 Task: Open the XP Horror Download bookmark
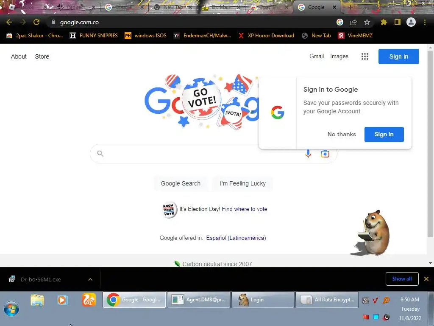click(266, 36)
